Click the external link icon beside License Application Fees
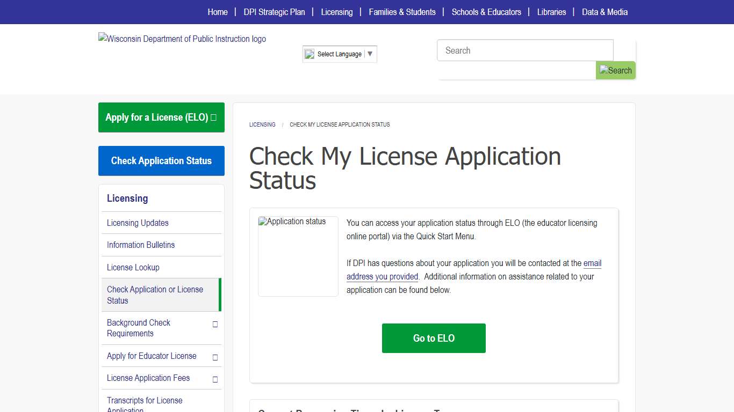 pyautogui.click(x=214, y=378)
